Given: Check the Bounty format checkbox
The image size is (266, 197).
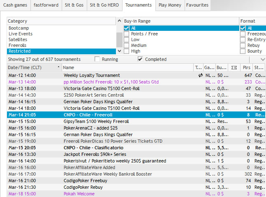Looking at the screenshot, I should tap(243, 51).
